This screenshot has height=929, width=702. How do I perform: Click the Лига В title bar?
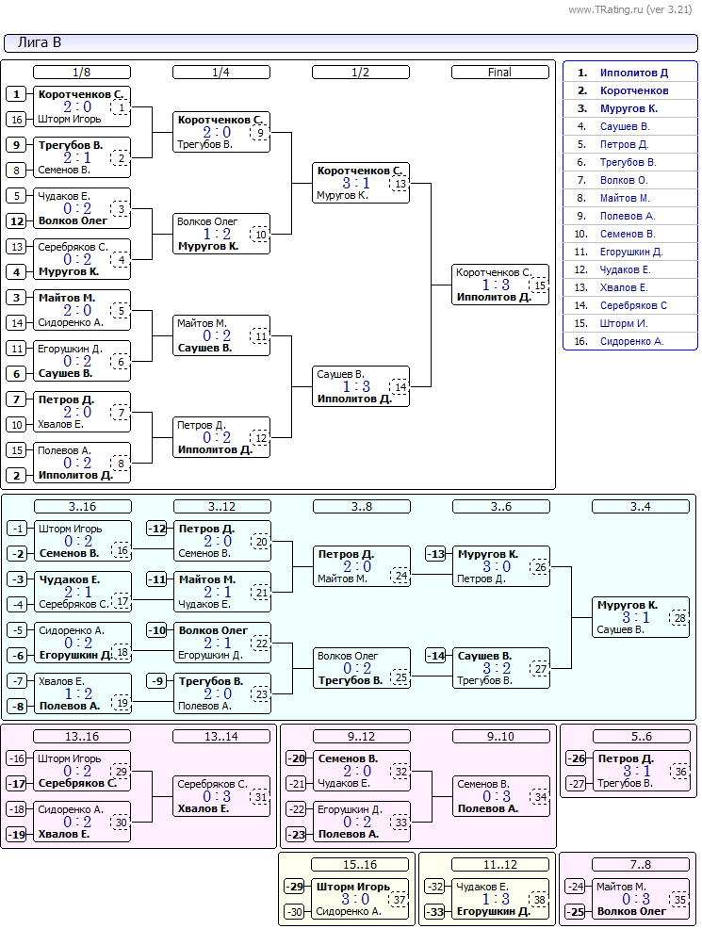point(351,43)
